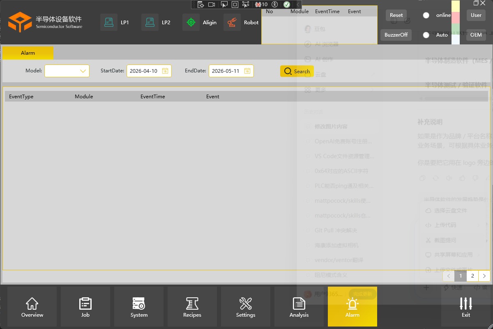Open the Analysis page
This screenshot has height=329, width=493.
299,307
